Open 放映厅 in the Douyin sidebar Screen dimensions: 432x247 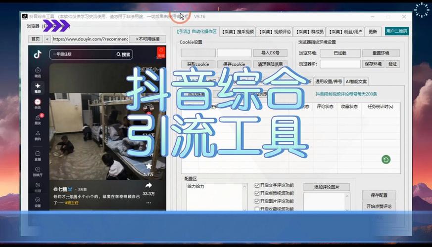tap(38, 171)
